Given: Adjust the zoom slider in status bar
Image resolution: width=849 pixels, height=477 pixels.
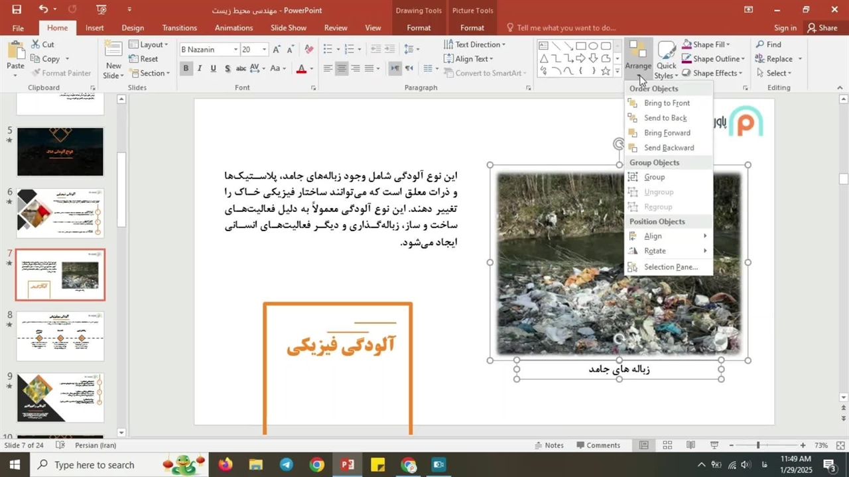Looking at the screenshot, I should [x=757, y=445].
